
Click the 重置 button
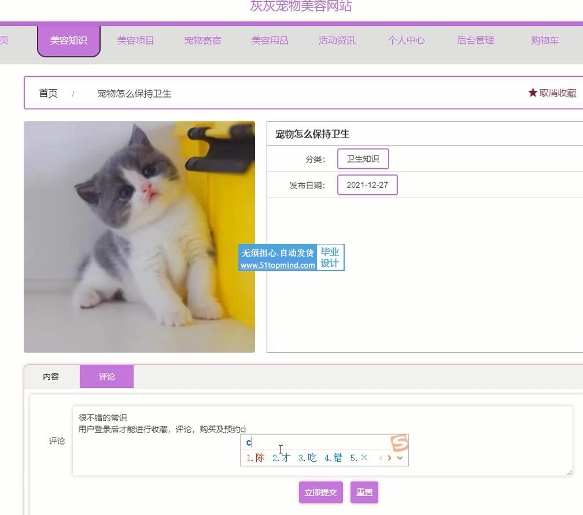tap(364, 492)
